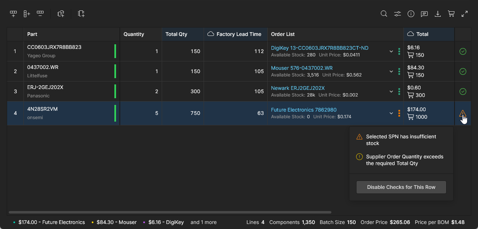Click the Order List column header
This screenshot has height=229, width=478.
click(336, 34)
